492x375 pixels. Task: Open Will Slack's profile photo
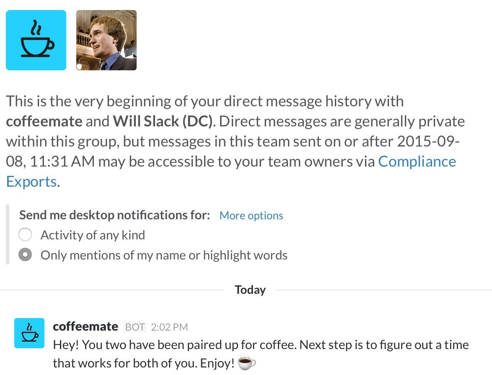106,40
